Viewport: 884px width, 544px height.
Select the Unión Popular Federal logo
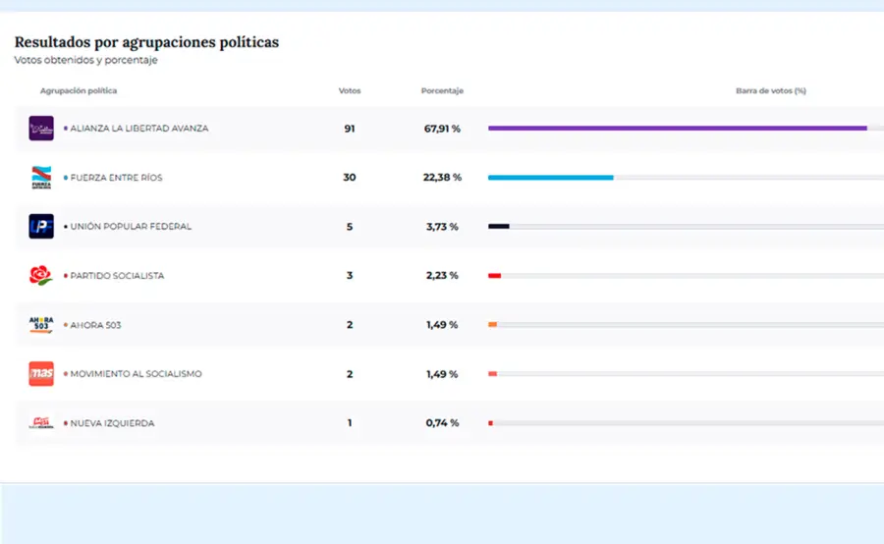pos(41,227)
